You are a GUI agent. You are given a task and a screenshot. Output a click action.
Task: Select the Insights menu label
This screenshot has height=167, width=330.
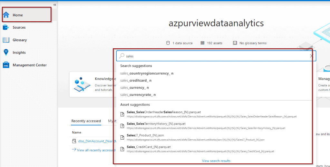19,53
